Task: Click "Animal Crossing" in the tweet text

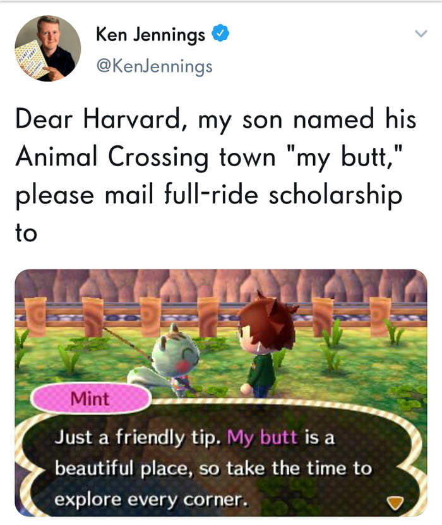Action: [111, 157]
